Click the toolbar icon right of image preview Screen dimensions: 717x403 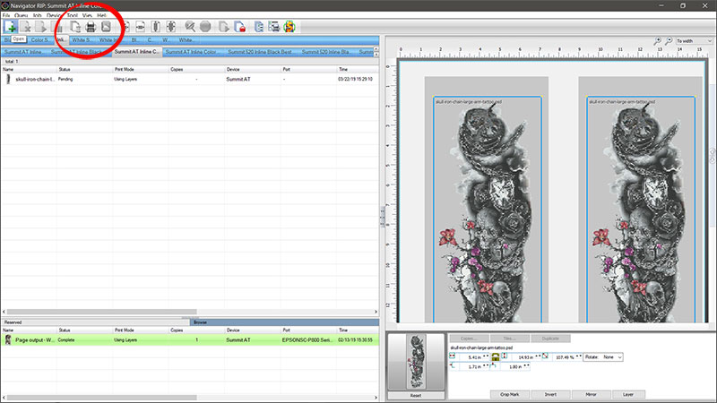pyautogui.click(x=125, y=27)
